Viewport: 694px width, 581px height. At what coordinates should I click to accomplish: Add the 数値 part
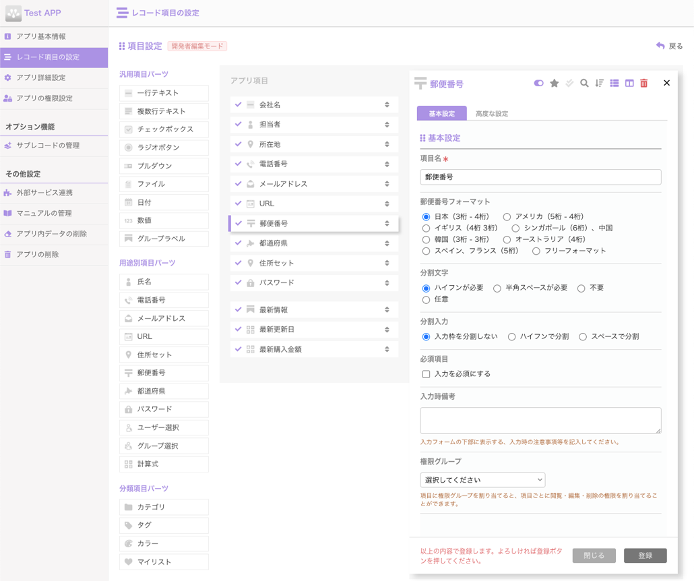click(x=164, y=220)
